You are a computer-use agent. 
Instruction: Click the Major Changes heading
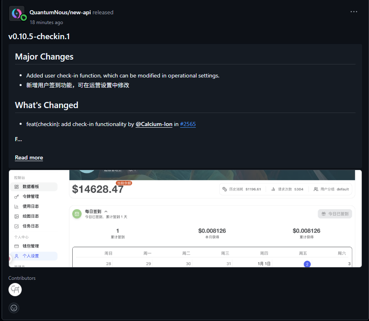pyautogui.click(x=44, y=57)
